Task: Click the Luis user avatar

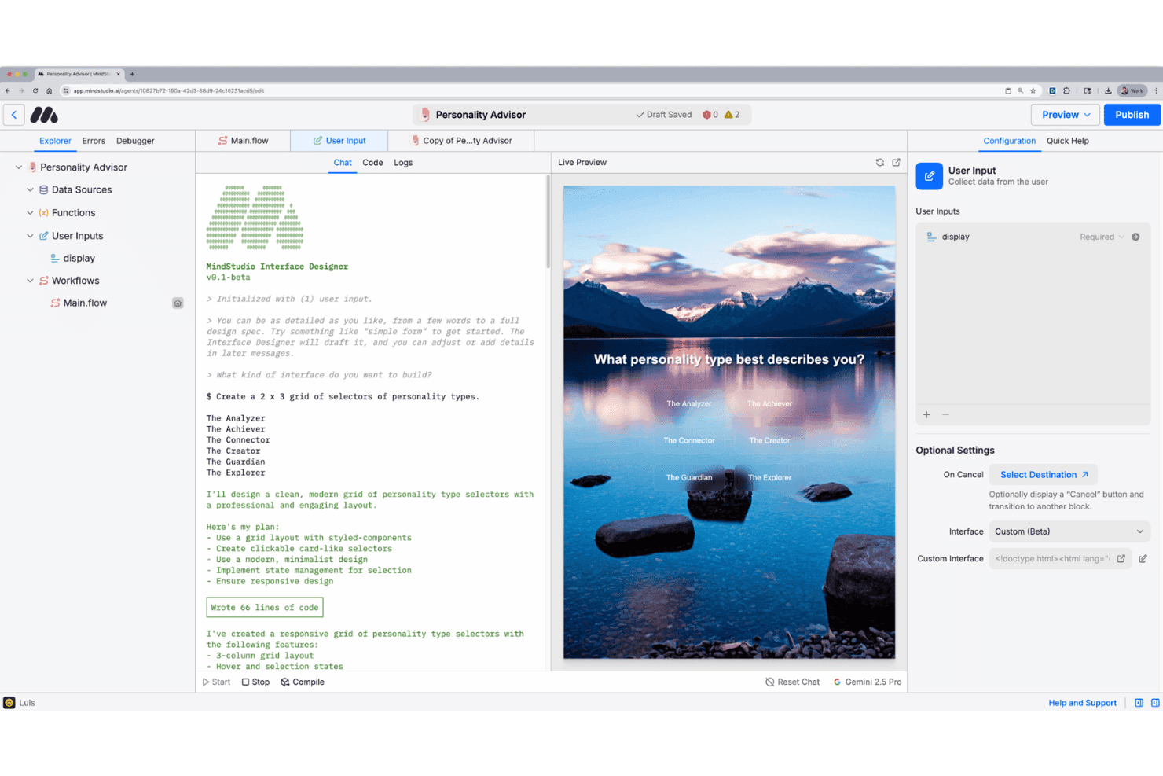Action: 9,703
